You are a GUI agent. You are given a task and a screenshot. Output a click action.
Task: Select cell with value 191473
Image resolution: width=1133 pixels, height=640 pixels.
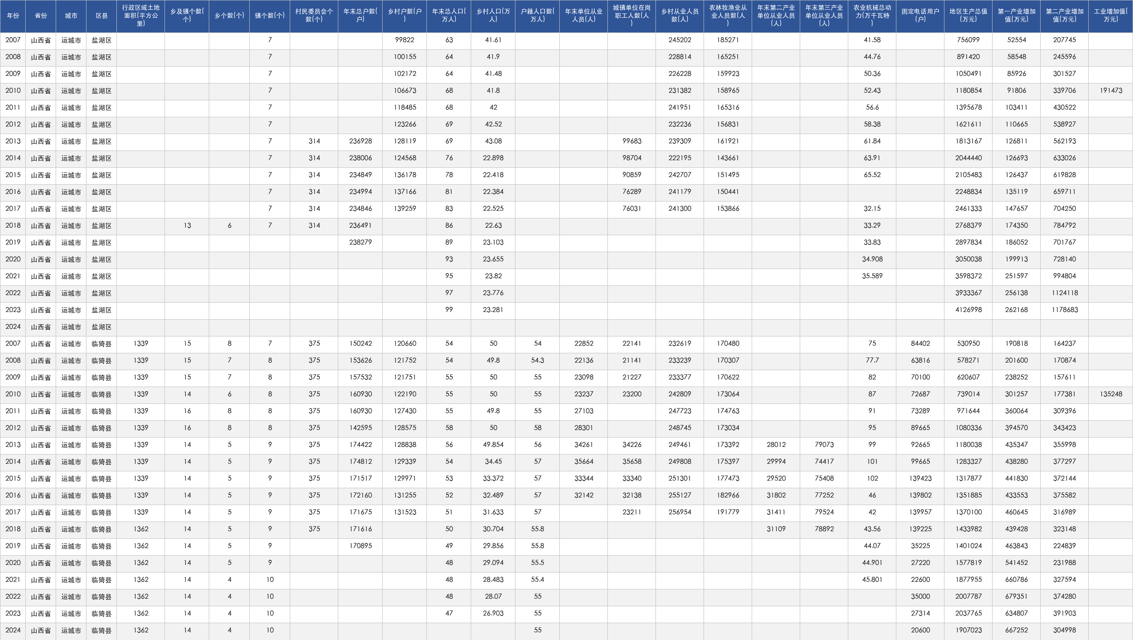tap(1111, 91)
